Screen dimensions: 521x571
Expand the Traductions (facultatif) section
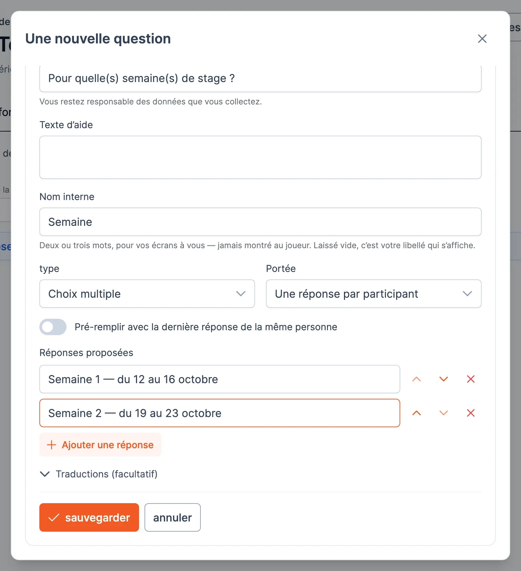click(99, 474)
